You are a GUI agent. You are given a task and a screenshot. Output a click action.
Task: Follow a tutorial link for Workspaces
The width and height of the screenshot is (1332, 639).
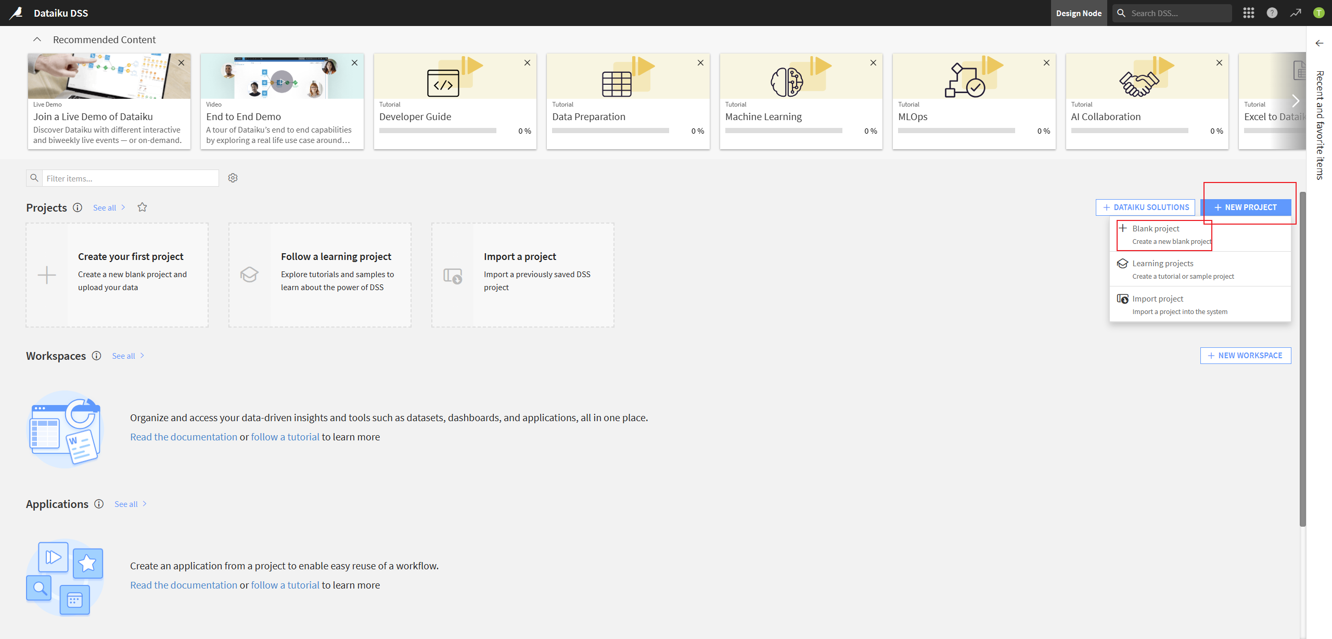click(x=285, y=437)
